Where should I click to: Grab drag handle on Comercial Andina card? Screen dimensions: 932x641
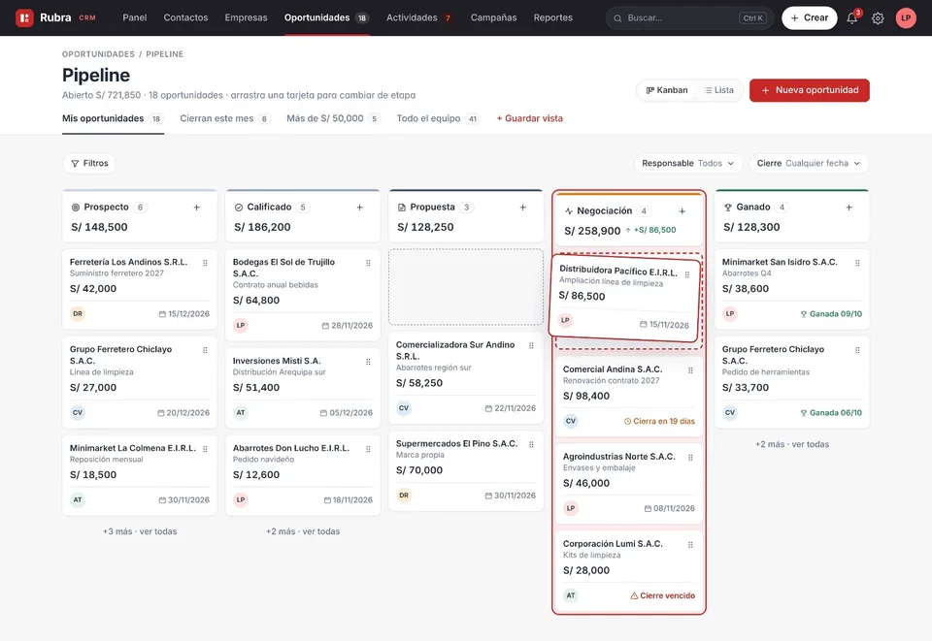[690, 370]
